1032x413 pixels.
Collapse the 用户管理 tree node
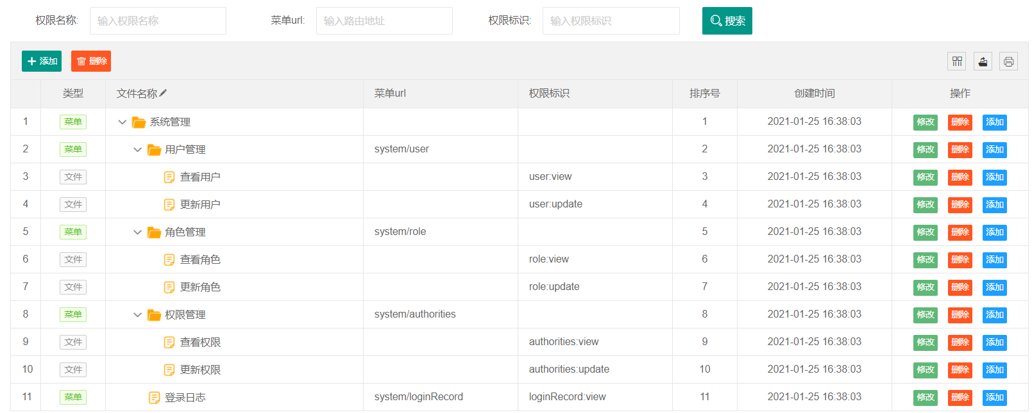[x=137, y=150]
